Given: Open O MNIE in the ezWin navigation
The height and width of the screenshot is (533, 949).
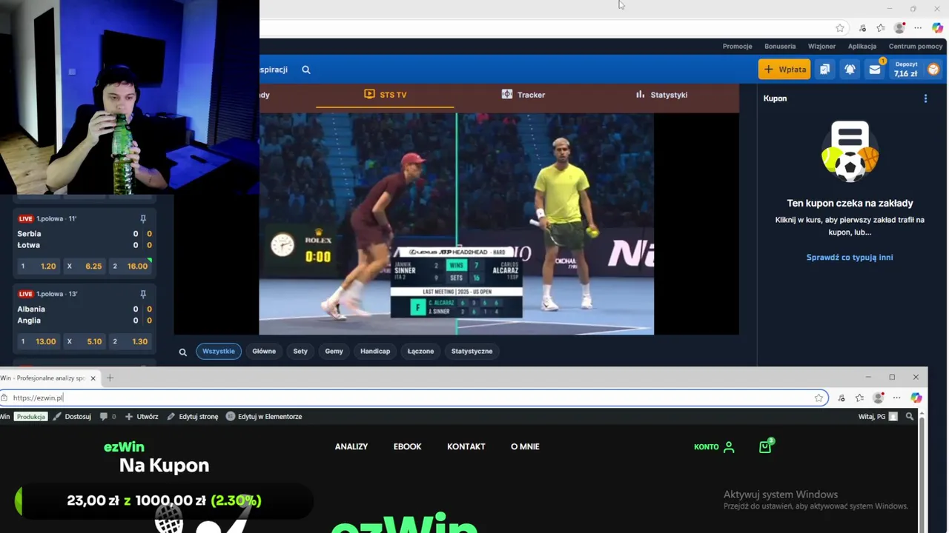Looking at the screenshot, I should (x=525, y=446).
